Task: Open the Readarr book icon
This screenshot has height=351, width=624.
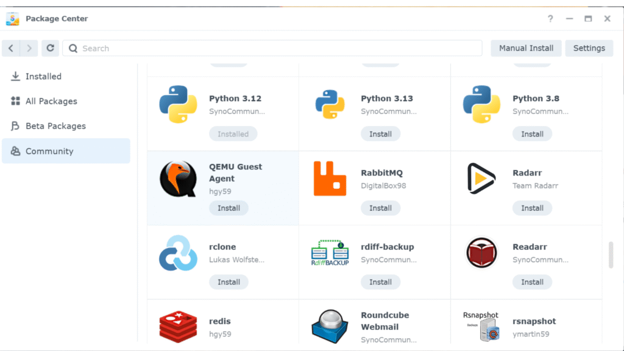Action: coord(481,253)
